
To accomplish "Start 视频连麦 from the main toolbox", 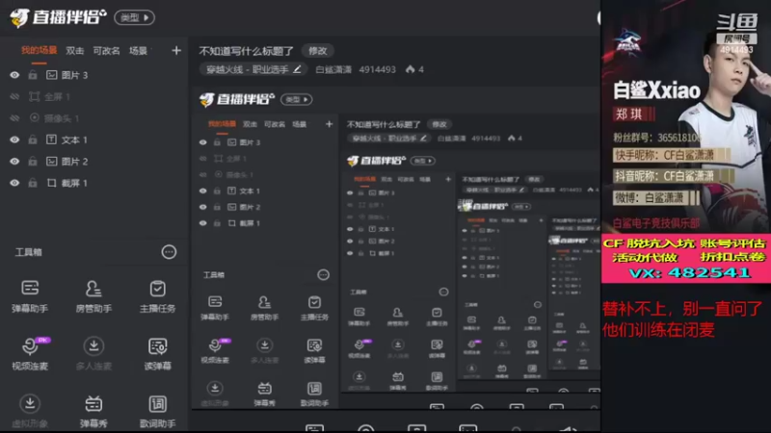I will click(x=30, y=353).
